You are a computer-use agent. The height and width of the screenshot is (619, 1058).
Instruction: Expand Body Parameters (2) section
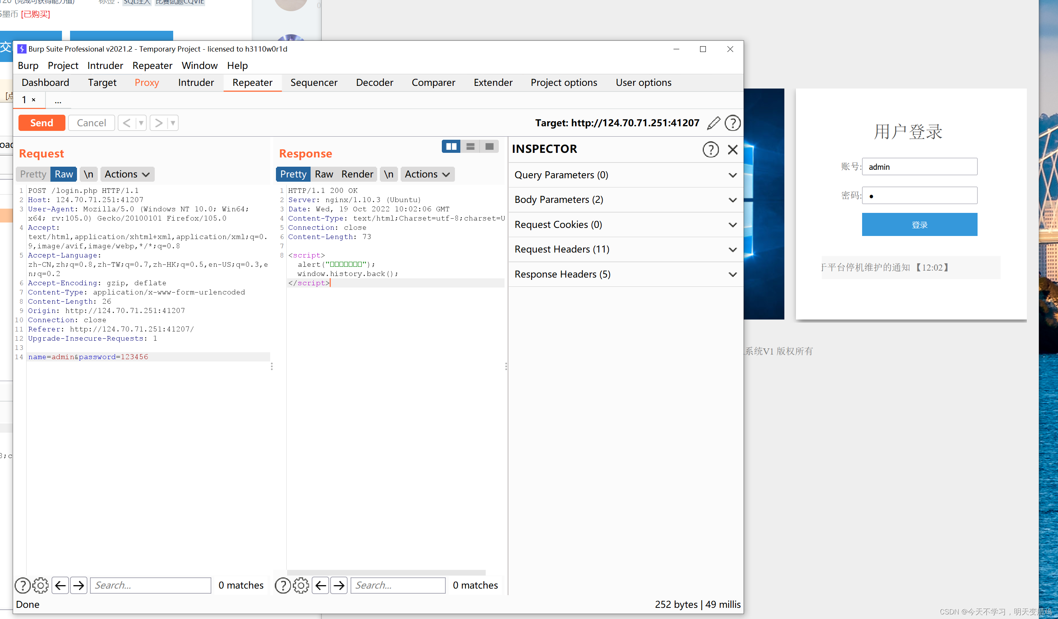point(625,199)
